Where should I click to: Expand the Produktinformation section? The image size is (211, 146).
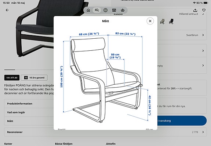pyautogui.click(x=29, y=104)
